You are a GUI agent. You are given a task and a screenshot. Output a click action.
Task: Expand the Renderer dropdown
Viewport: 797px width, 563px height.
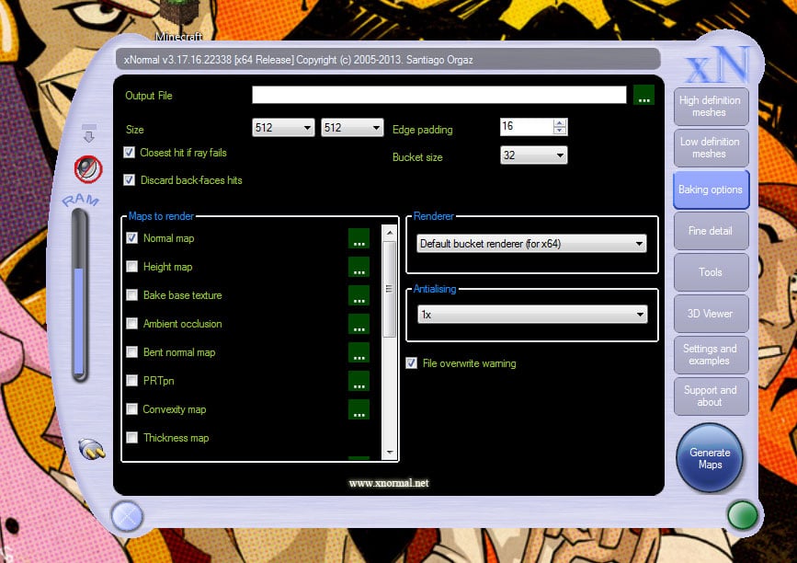[531, 244]
